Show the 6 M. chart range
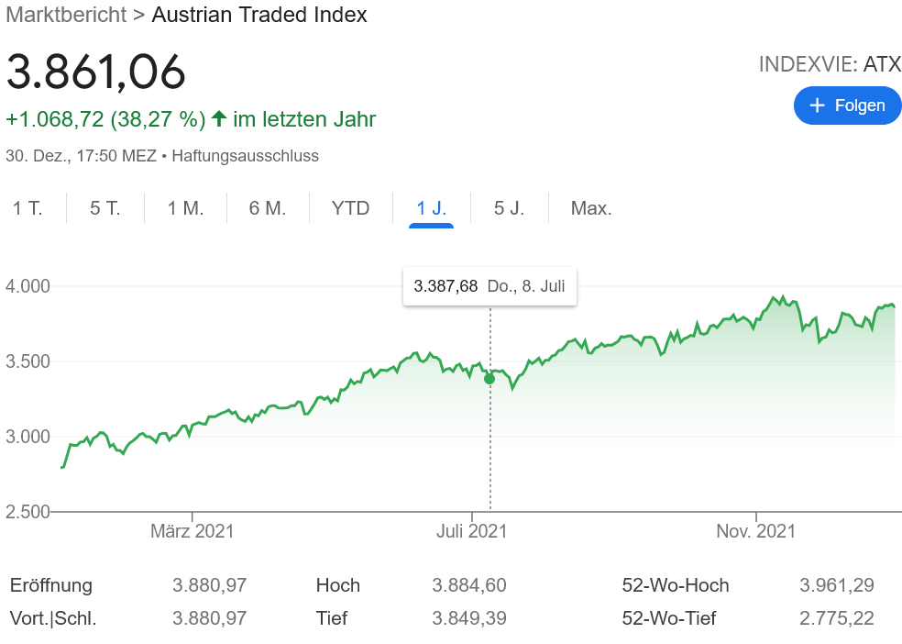The image size is (902, 644). point(268,208)
